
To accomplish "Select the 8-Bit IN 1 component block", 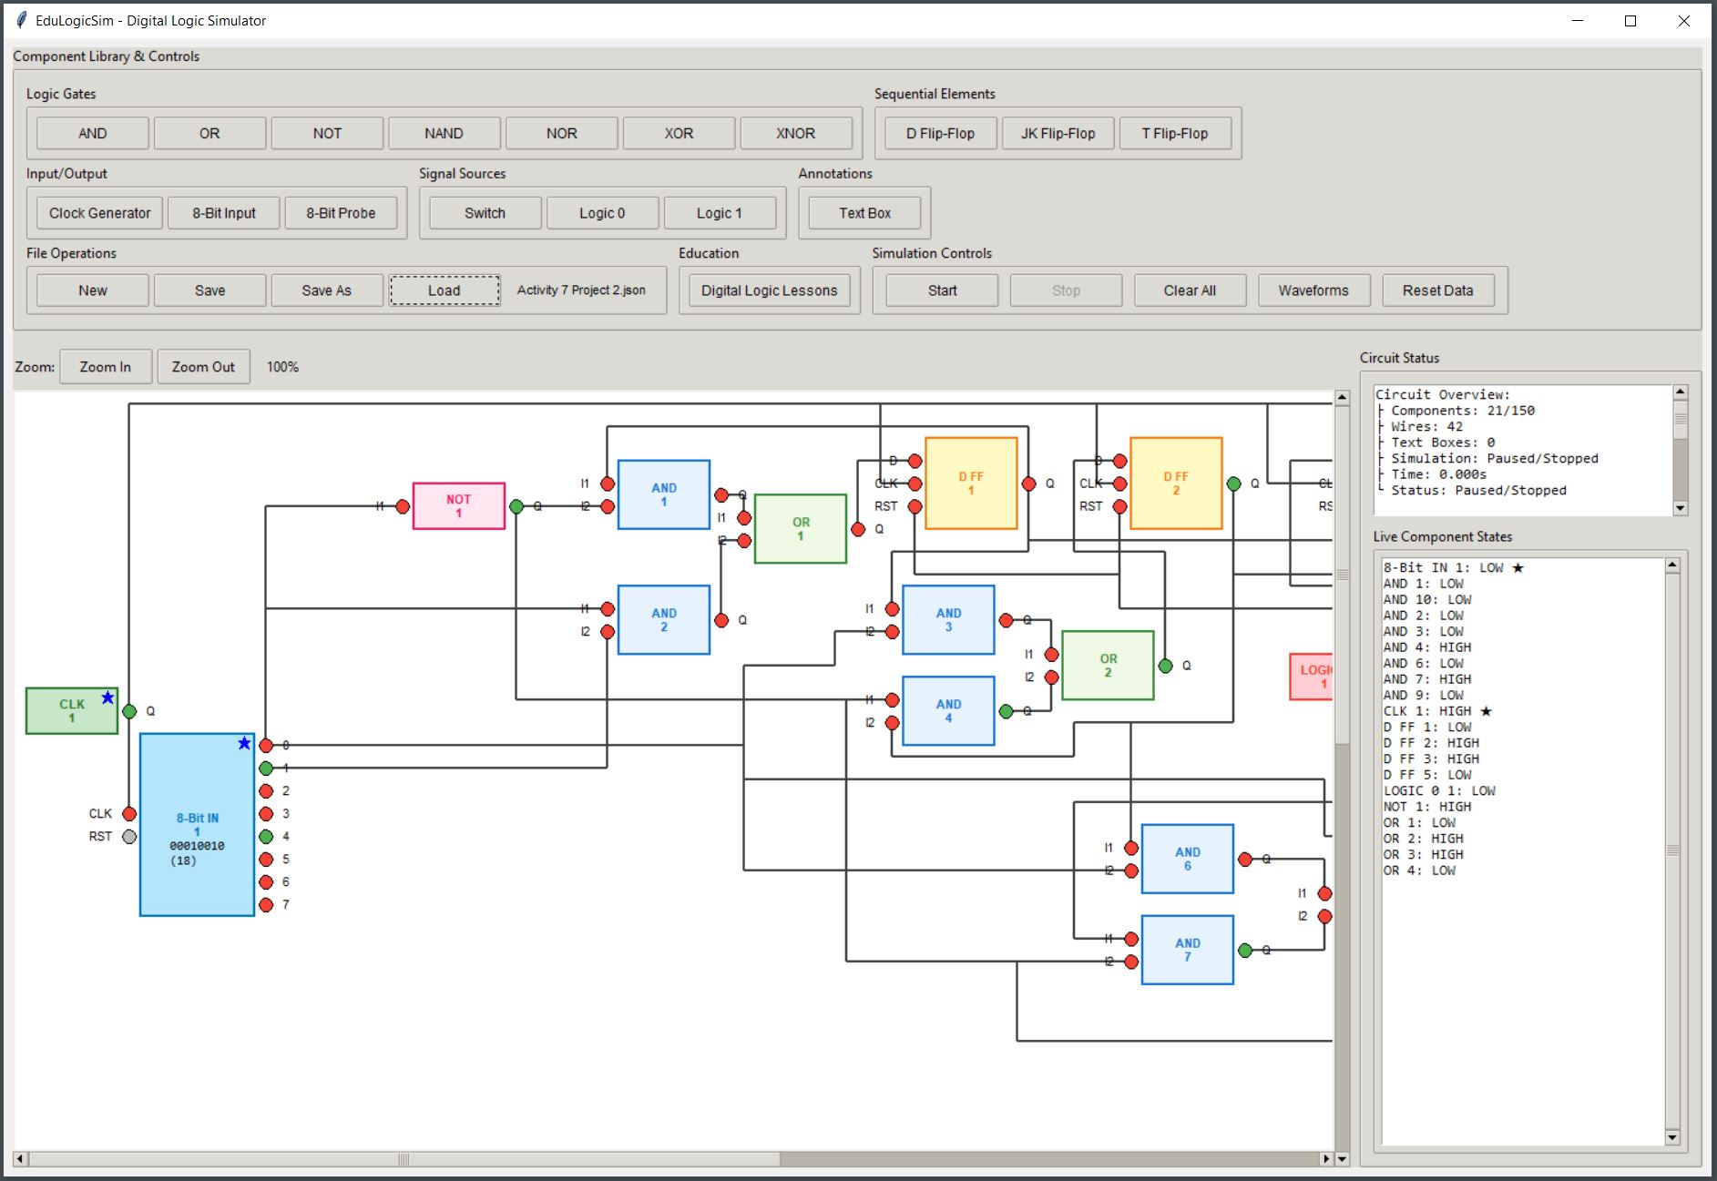I will point(197,825).
